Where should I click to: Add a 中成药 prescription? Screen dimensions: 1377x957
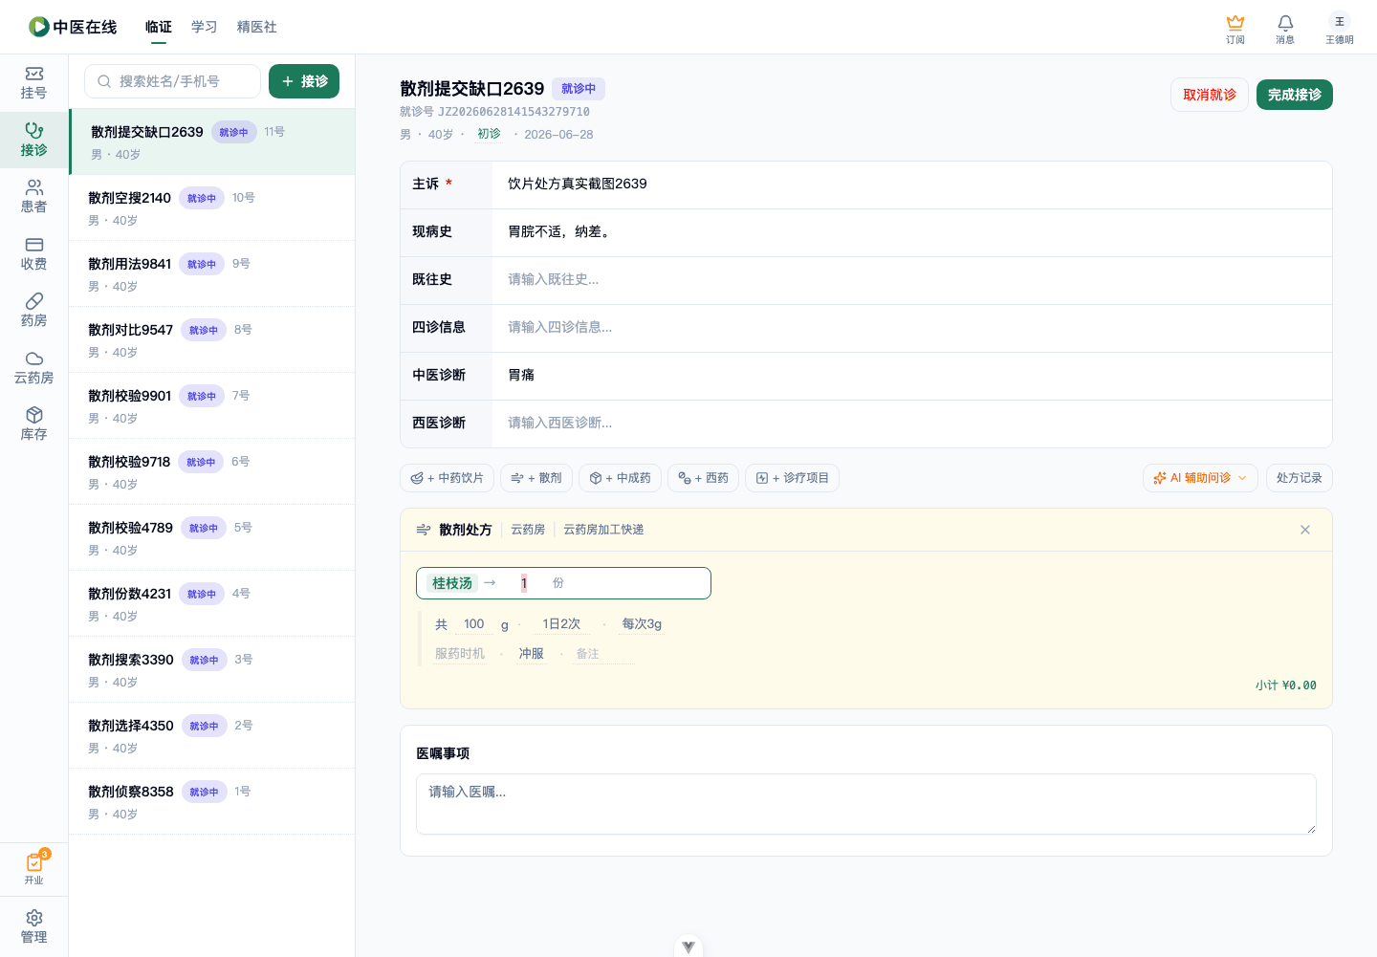click(x=620, y=478)
